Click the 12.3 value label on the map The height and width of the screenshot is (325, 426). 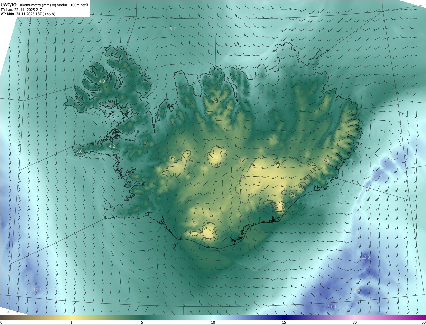click(37, 290)
